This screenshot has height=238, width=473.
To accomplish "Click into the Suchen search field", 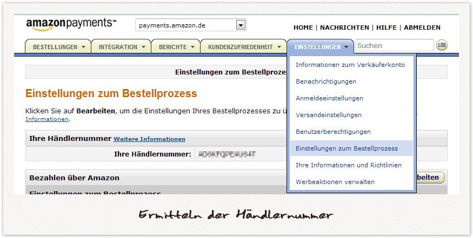I will point(394,46).
